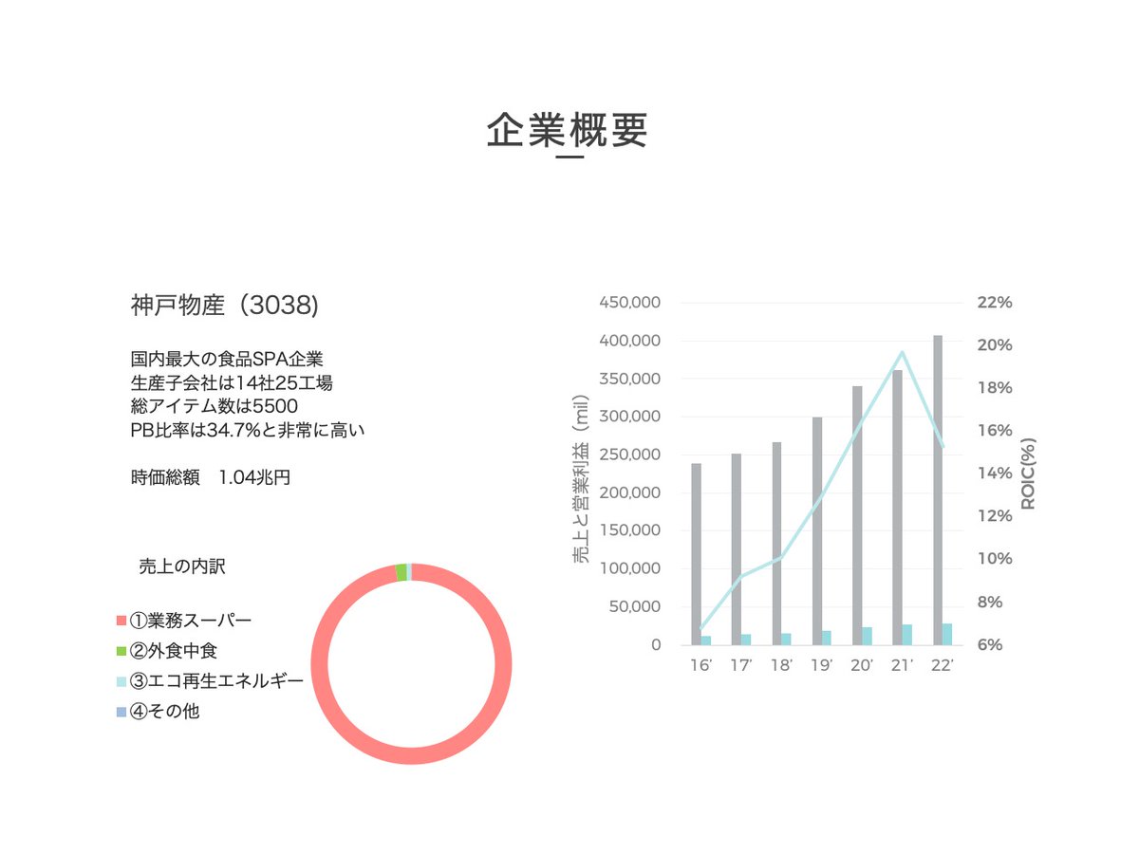
Task: Click the 19' year label
Action: tap(822, 665)
